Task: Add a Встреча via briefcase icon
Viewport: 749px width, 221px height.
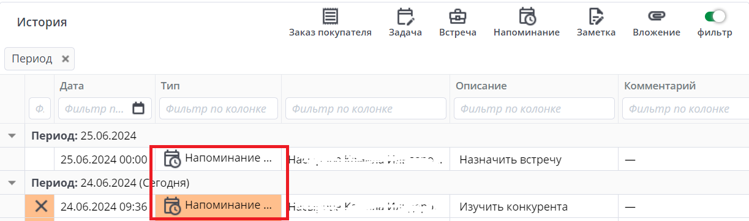Action: point(457,17)
